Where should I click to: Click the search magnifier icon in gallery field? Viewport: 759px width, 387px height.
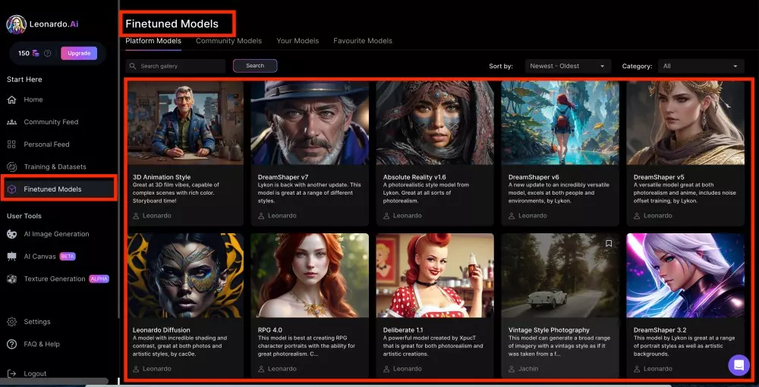tap(133, 66)
